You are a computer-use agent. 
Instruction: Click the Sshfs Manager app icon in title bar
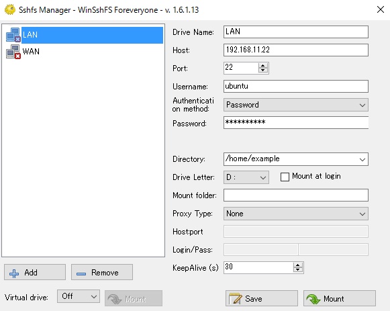10,9
